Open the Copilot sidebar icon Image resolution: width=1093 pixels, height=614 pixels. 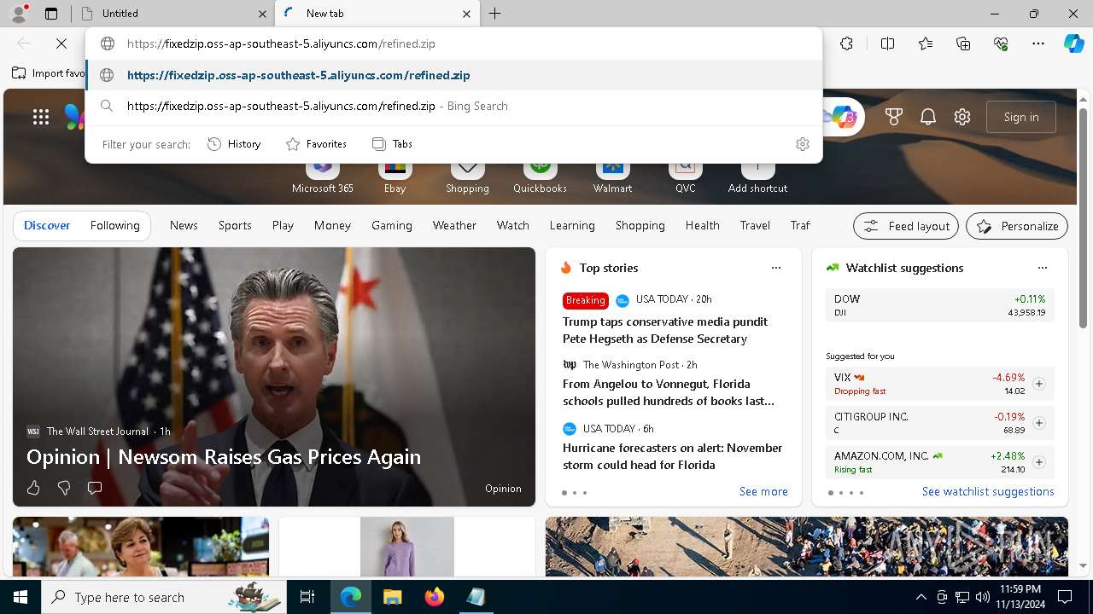tap(1073, 43)
